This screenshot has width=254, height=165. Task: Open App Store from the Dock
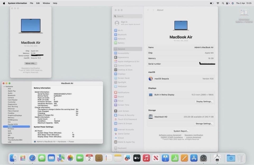(x=194, y=158)
